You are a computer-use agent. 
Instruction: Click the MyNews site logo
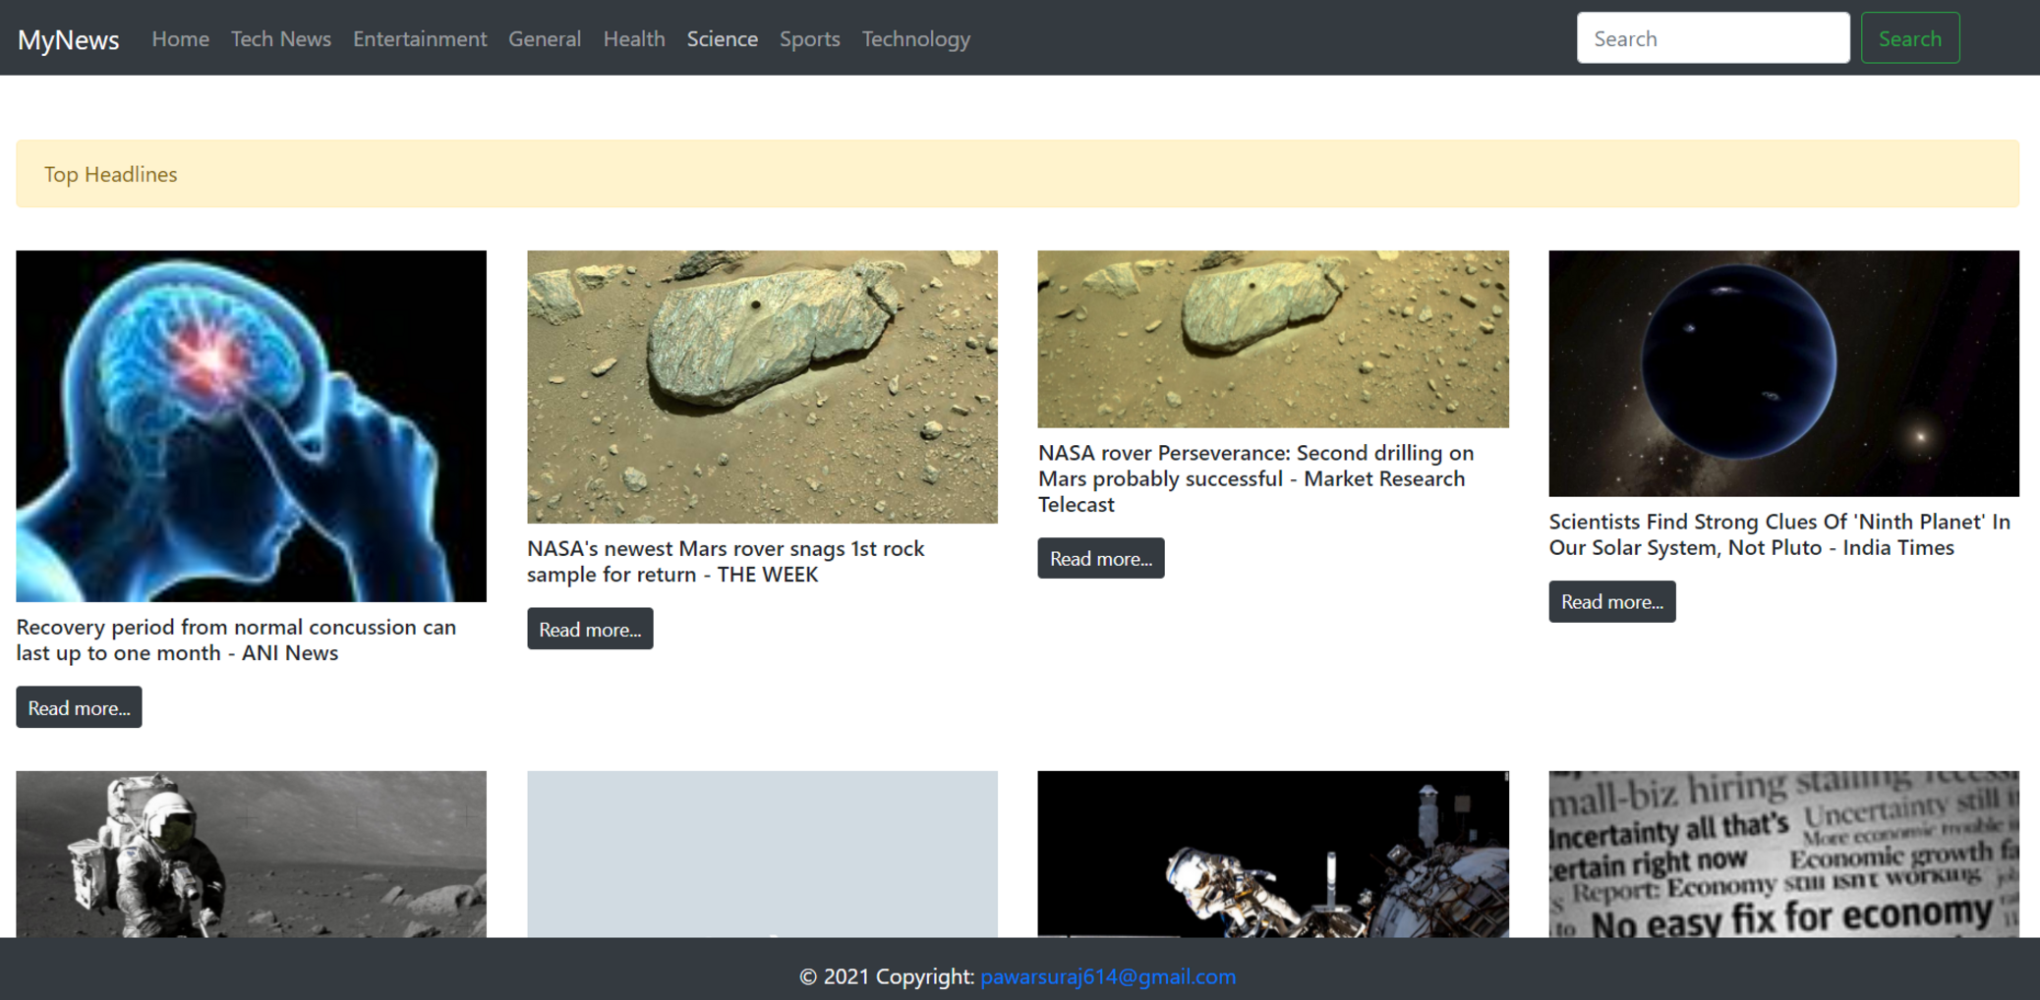69,38
